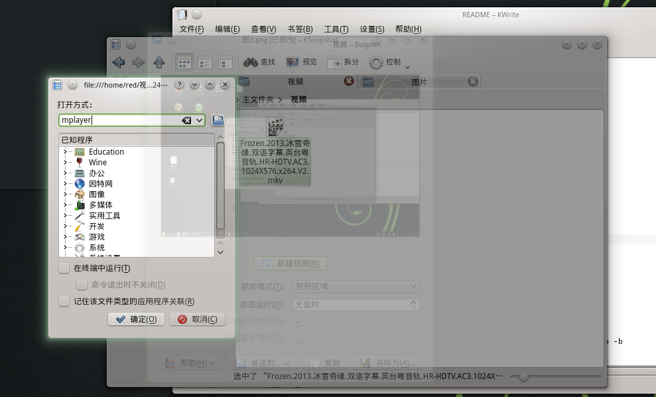The image size is (656, 397).
Task: Expand the 图像 category
Action: pos(65,195)
